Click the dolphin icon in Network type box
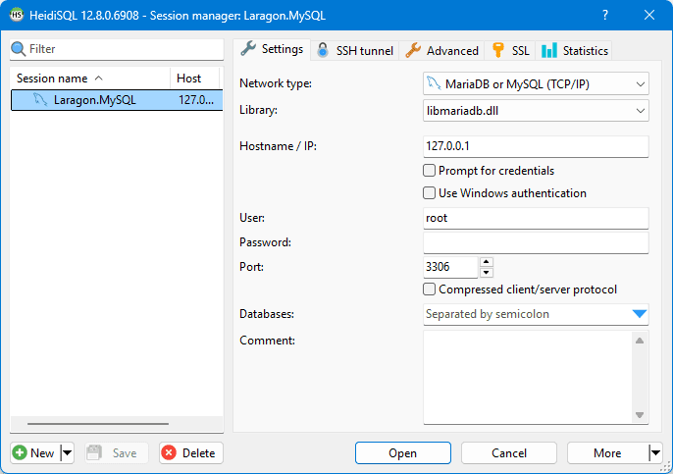Viewport: 673px width, 474px height. (434, 83)
